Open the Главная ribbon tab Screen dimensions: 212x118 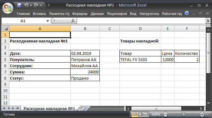pos(23,14)
